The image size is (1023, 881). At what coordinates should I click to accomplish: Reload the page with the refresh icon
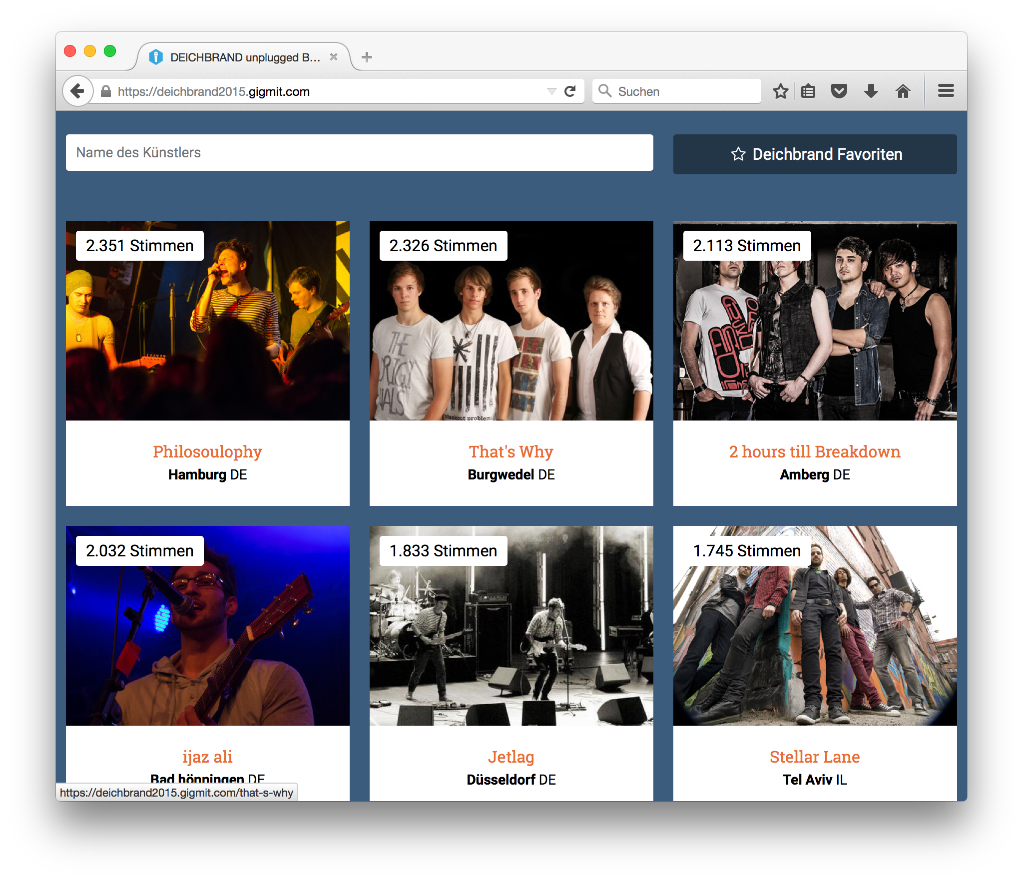(x=570, y=91)
